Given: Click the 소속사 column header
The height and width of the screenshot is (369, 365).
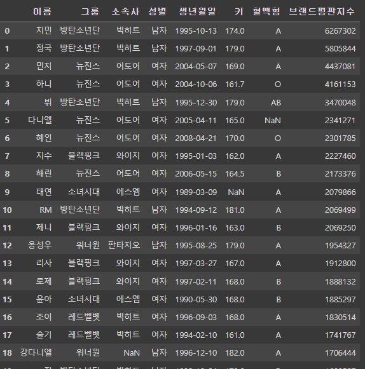Looking at the screenshot, I should pyautogui.click(x=126, y=11).
